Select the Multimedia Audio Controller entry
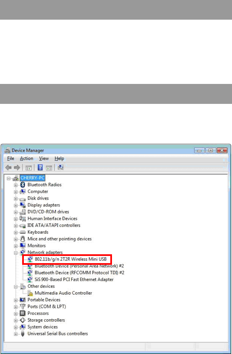The height and width of the screenshot is (354, 232). (63, 293)
